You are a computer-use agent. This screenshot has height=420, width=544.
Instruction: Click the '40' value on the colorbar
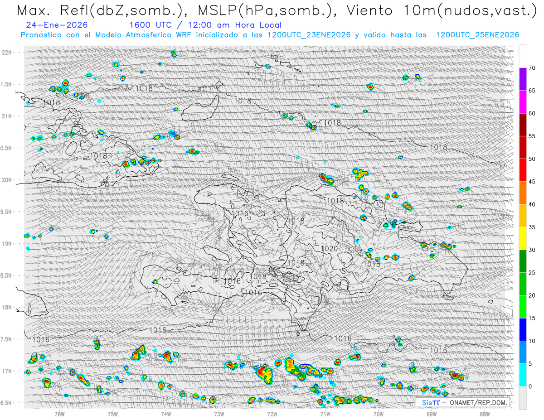click(x=532, y=204)
